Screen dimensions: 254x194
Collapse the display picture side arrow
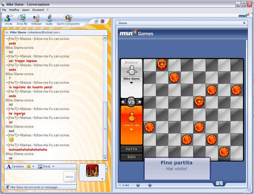pos(107,169)
